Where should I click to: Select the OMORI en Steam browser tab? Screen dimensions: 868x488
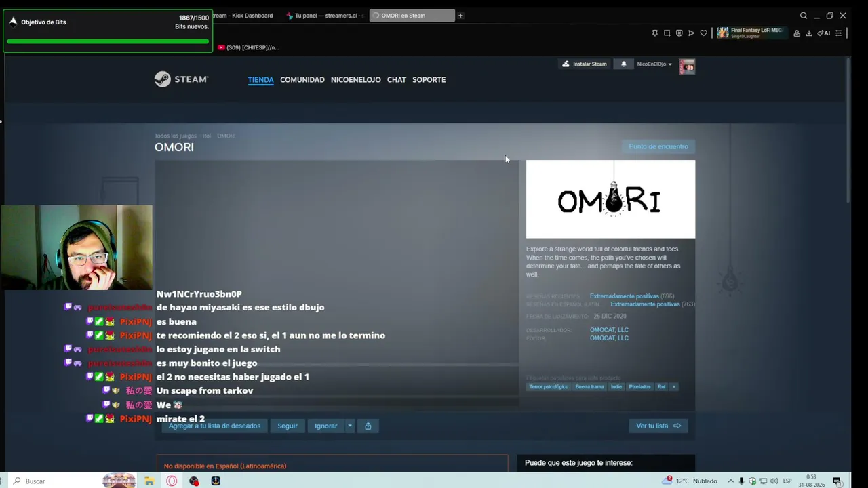412,16
